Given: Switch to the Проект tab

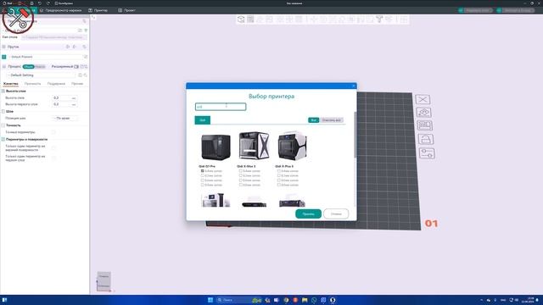Looking at the screenshot, I should tap(126, 10).
